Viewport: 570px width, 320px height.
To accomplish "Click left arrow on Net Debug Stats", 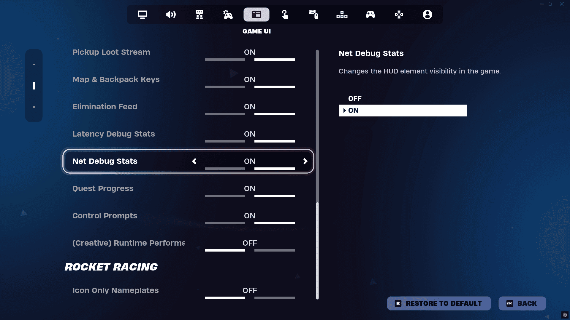I will 194,161.
